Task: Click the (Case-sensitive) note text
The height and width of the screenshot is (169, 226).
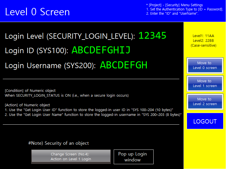Action: coord(203,45)
